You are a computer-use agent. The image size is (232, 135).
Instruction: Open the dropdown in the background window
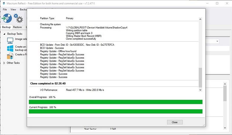(217, 41)
